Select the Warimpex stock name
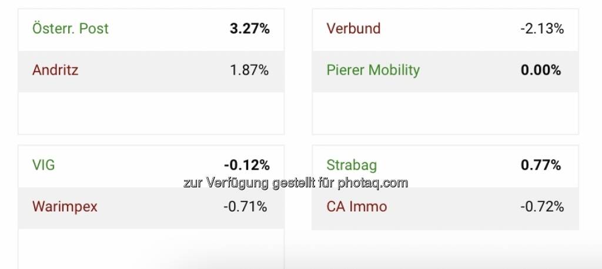Image resolution: width=602 pixels, height=269 pixels. coord(65,207)
